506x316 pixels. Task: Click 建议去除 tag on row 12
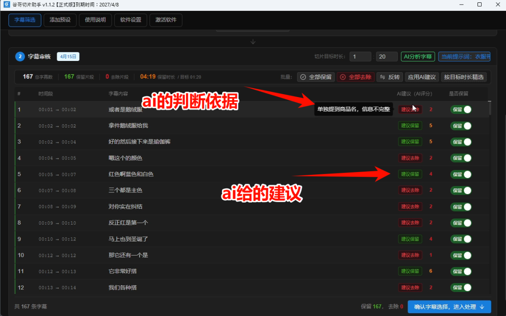tap(410, 287)
